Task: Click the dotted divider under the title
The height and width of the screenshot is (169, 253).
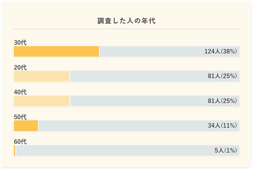Action: (126, 29)
